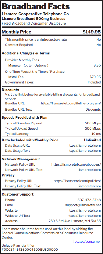103x254 pixels.
Task: Click the Unique Plan Identifier code
Action: [30, 249]
